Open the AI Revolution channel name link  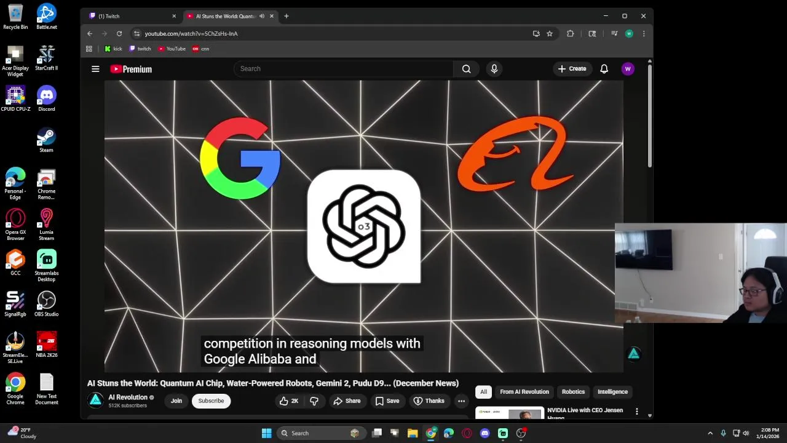[128, 397]
